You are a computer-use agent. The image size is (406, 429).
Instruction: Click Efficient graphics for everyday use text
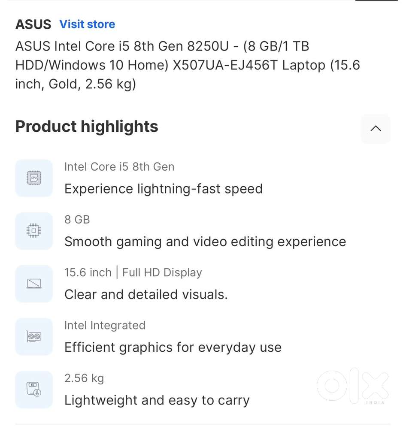pos(173,347)
